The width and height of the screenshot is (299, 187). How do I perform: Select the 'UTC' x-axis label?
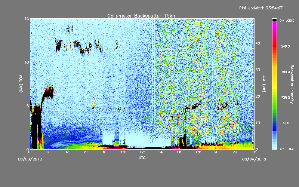click(x=142, y=158)
